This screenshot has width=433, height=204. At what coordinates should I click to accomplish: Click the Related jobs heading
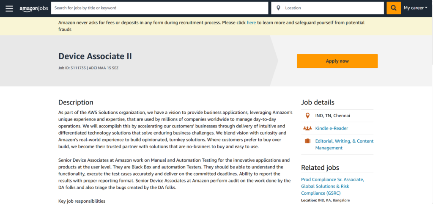320,168
